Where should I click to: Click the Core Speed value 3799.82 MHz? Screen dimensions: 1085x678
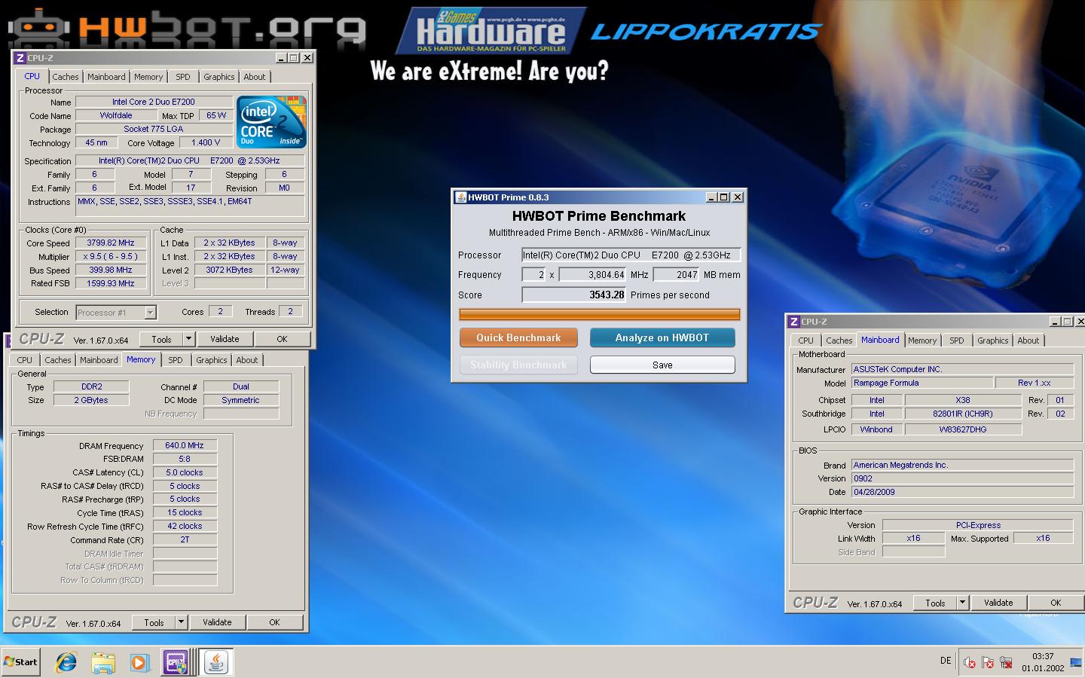(x=111, y=243)
